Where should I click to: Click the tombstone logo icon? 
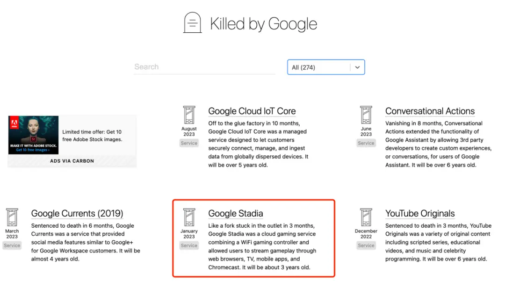(x=192, y=22)
